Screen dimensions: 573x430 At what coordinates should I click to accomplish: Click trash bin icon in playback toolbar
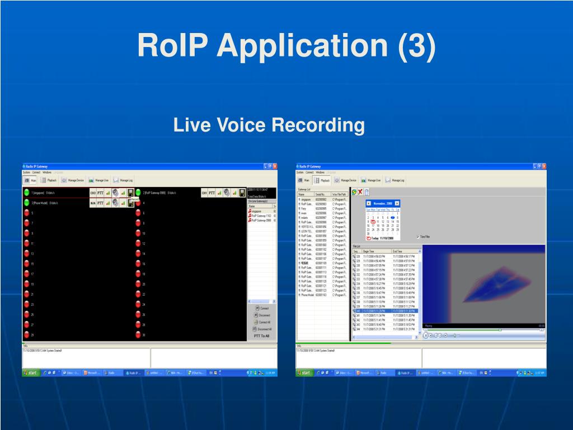[367, 192]
